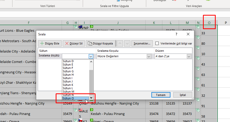Screen dimensions: 230x122
Task: Select column H header
Action: point(76,23)
